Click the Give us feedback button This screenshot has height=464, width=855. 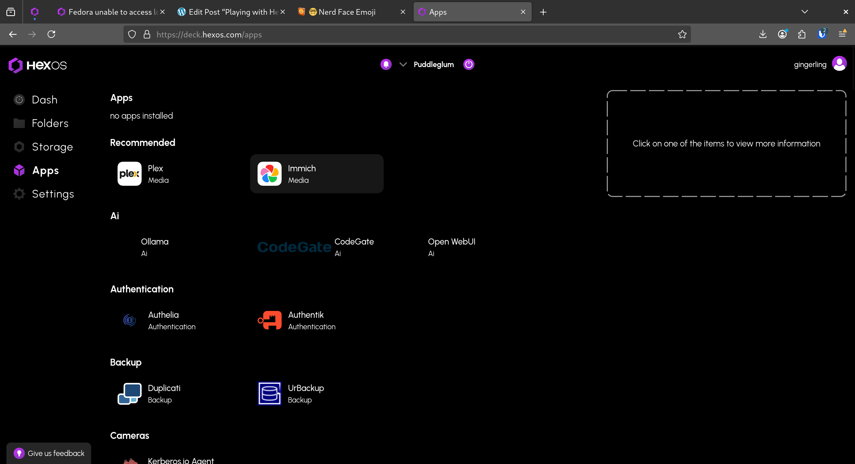coord(49,453)
